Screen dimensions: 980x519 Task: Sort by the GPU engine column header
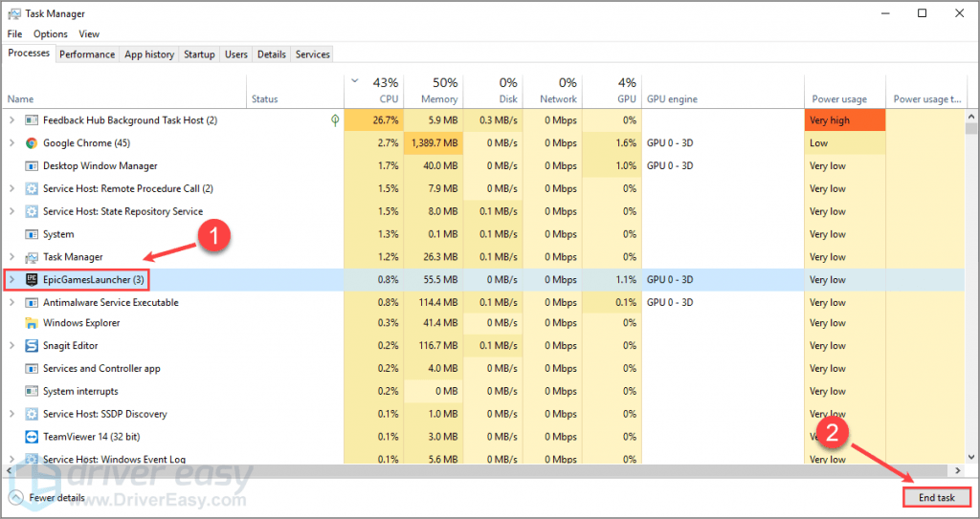point(723,91)
